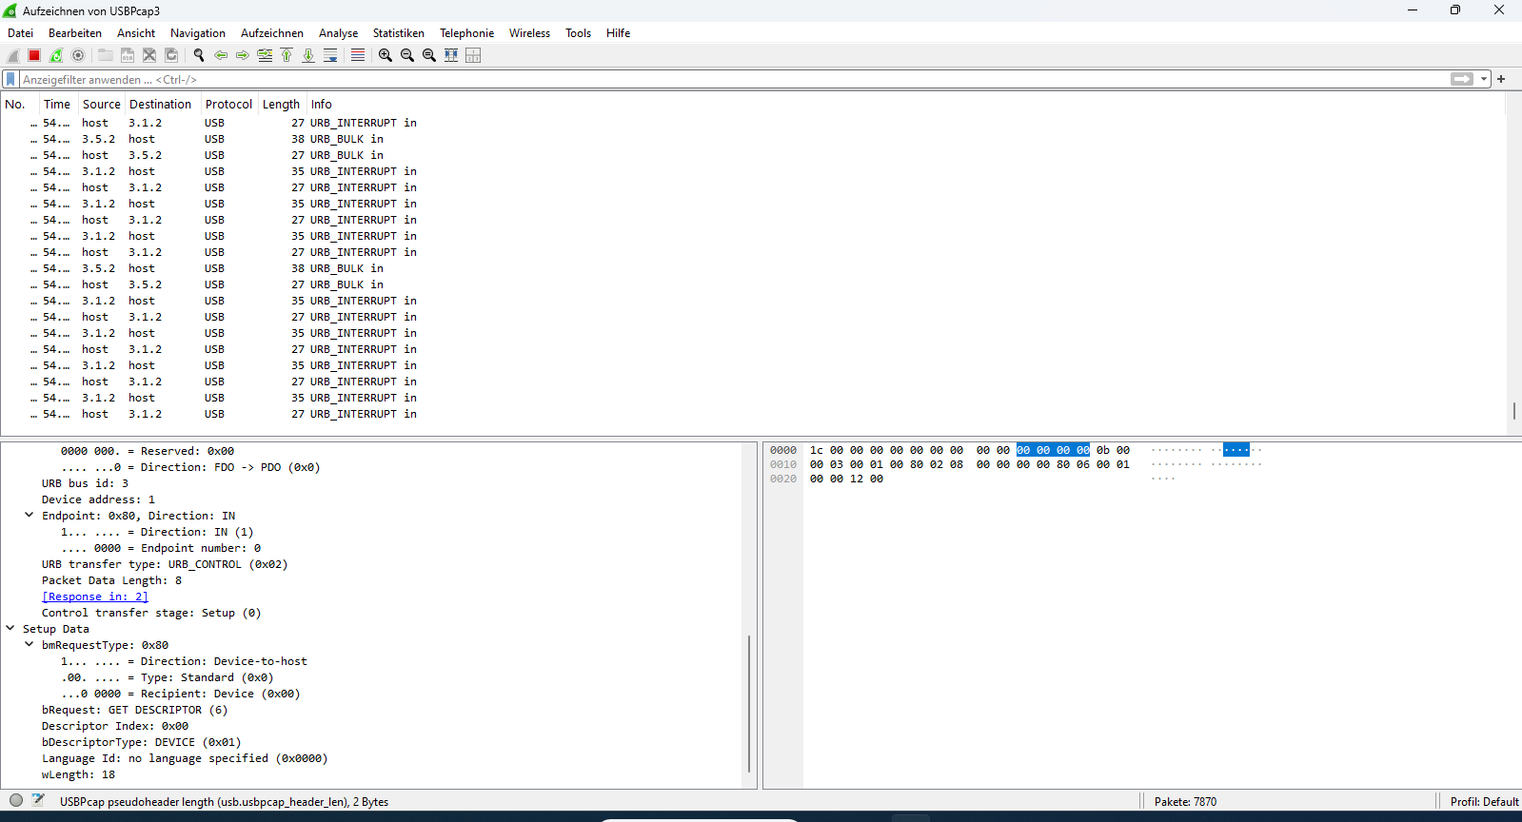The height and width of the screenshot is (822, 1522).
Task: Click the Profil: Default status bar entry
Action: pos(1484,802)
